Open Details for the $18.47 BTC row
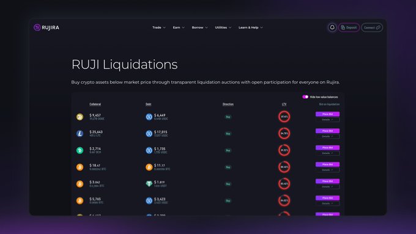The height and width of the screenshot is (234, 416). 327,170
